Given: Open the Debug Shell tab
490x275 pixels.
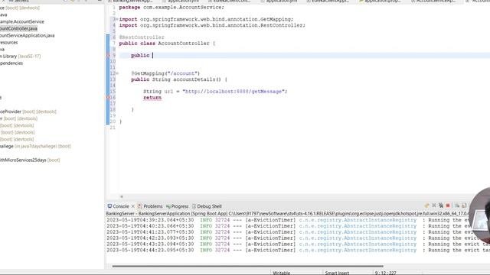Looking at the screenshot, I should tap(207, 206).
